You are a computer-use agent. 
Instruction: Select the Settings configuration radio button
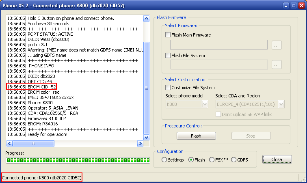click(164, 160)
